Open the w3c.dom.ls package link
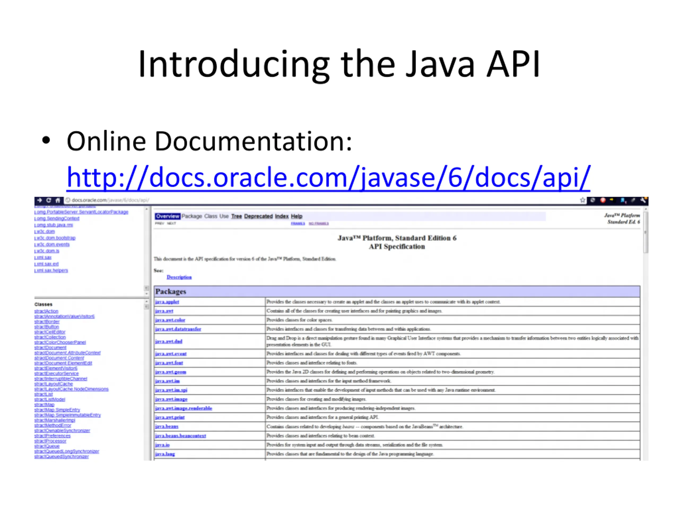 click(x=47, y=251)
